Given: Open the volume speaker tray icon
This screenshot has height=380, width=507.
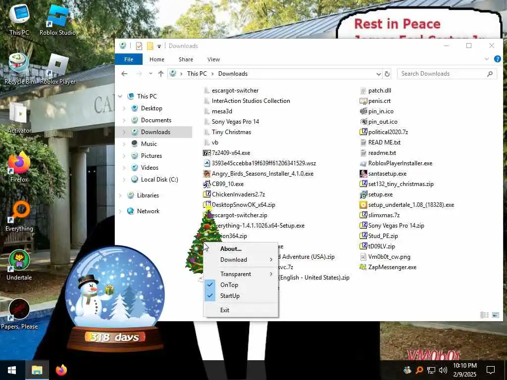Looking at the screenshot, I should pos(443,370).
